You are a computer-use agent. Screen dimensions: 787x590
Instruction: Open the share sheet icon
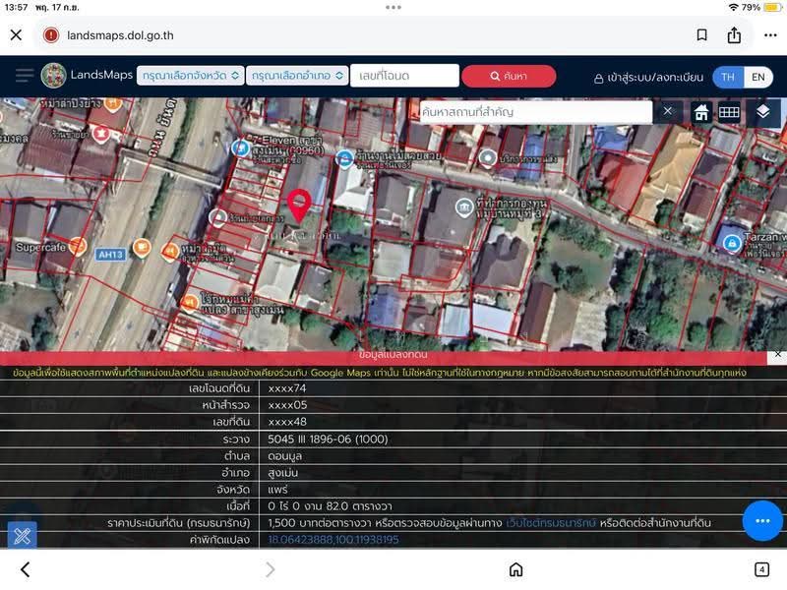coord(734,34)
